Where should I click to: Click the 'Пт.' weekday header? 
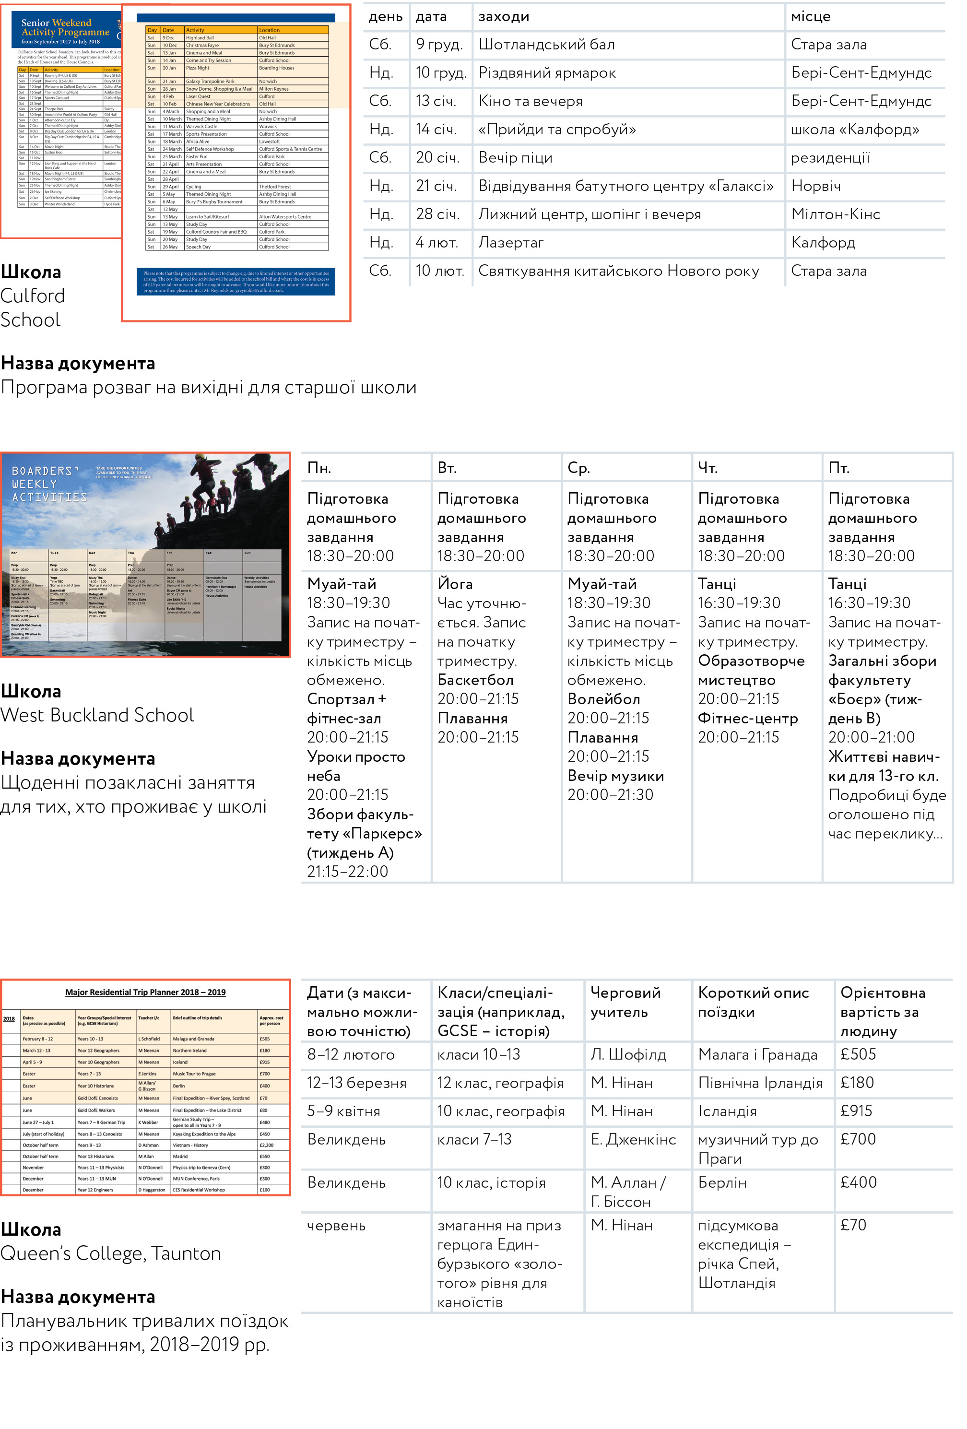click(838, 469)
